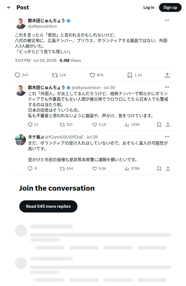The image size is (186, 286).
Task: Open the @aikyousinbun handle under the author name
Action: click(42, 26)
